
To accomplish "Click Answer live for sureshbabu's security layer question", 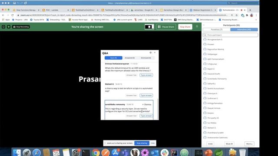I will pos(131,116).
